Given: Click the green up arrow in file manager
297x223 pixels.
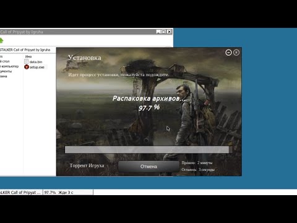Looking at the screenshot, I should click(1, 40).
